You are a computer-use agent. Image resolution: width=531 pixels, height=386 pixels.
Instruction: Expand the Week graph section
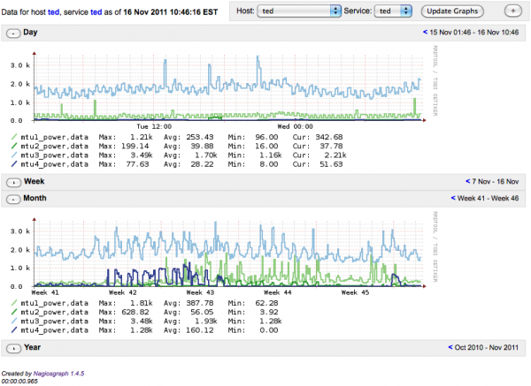tap(13, 182)
